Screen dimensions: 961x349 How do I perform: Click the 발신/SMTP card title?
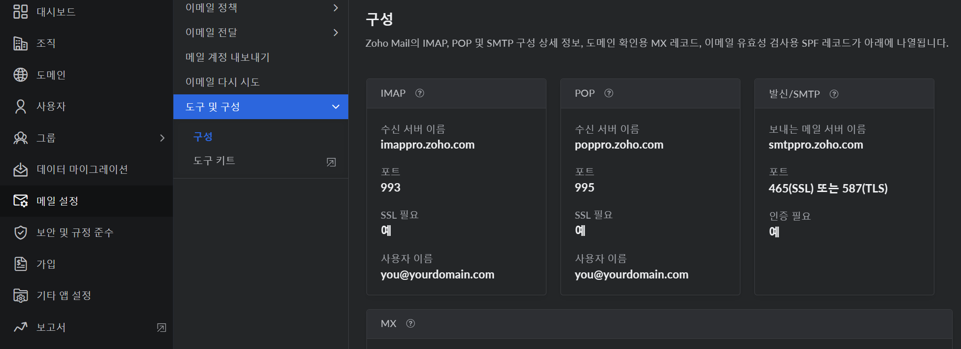pos(794,94)
